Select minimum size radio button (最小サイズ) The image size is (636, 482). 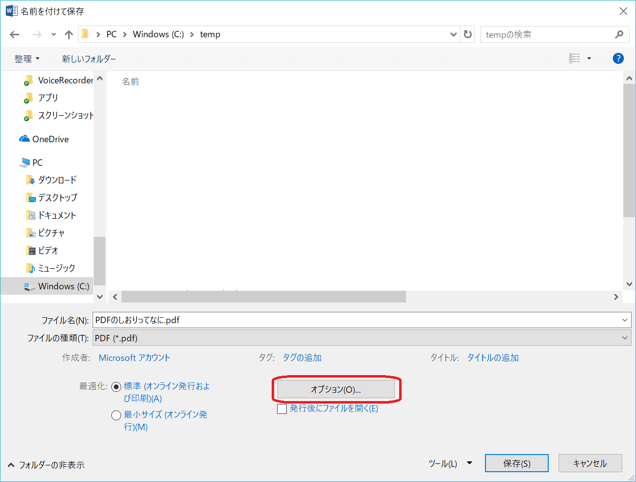click(116, 415)
